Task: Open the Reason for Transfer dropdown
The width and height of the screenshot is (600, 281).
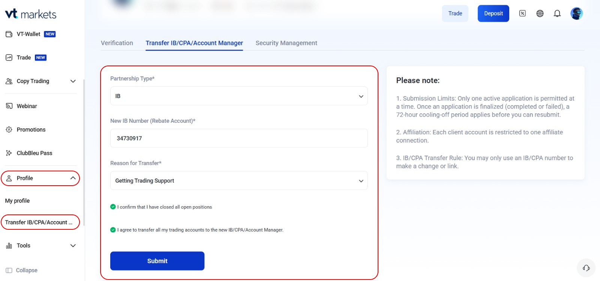Action: click(239, 181)
